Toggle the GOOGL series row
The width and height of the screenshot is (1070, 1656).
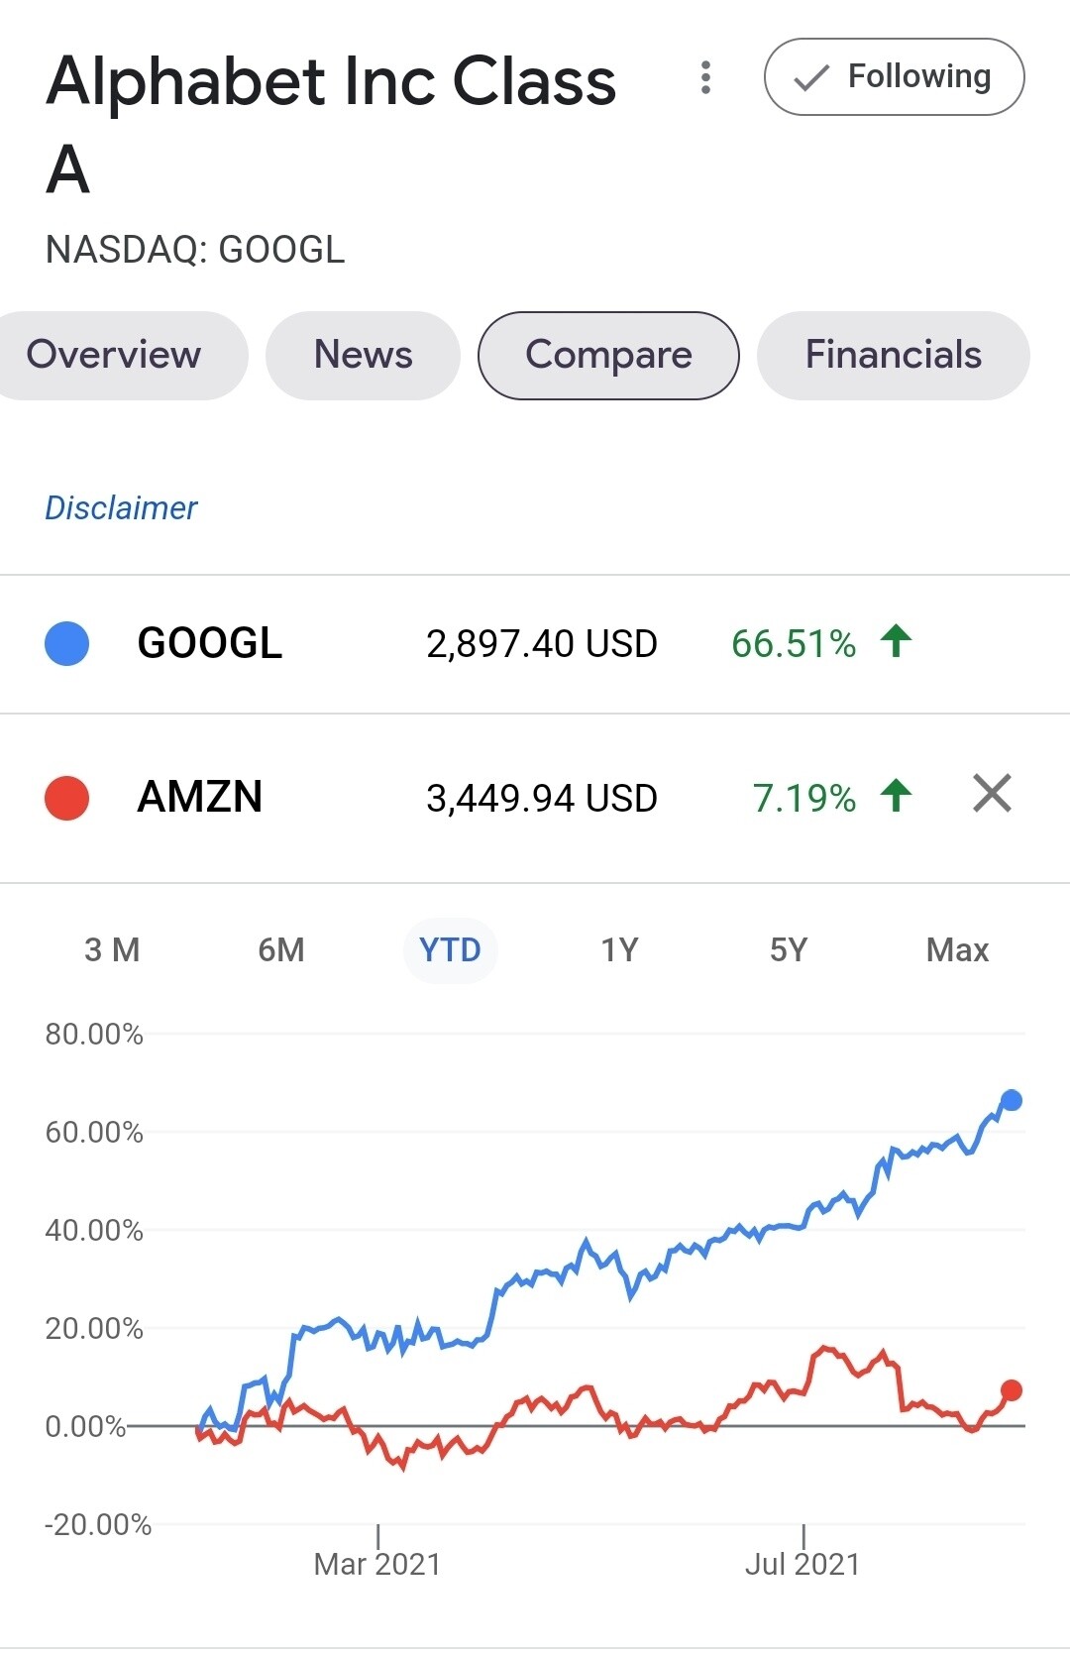[396, 642]
